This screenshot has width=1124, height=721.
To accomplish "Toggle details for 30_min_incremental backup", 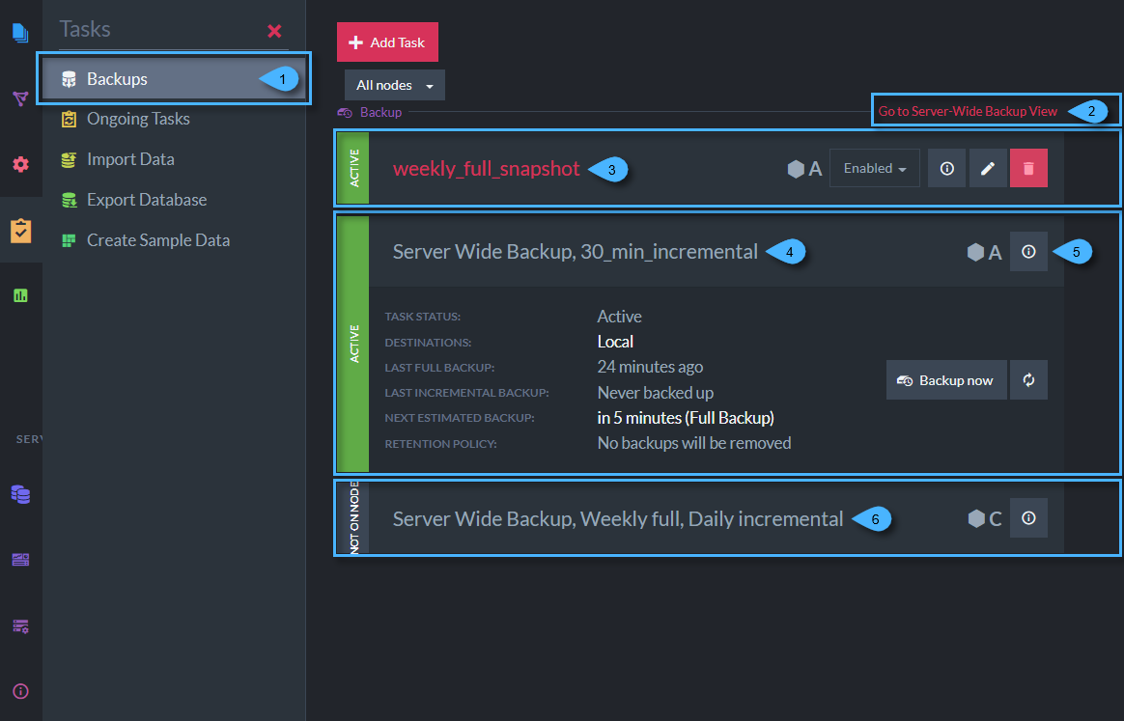I will (1028, 252).
